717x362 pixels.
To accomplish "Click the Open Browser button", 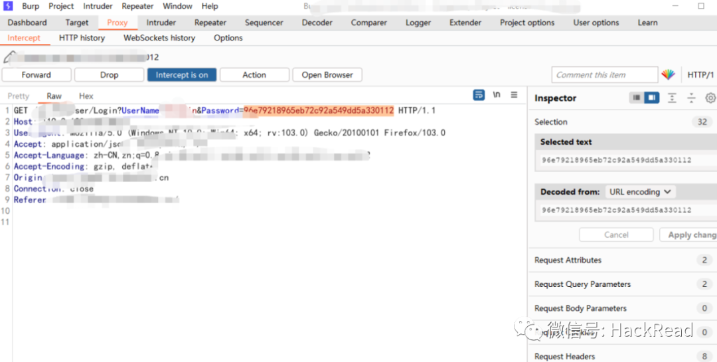I will (327, 75).
